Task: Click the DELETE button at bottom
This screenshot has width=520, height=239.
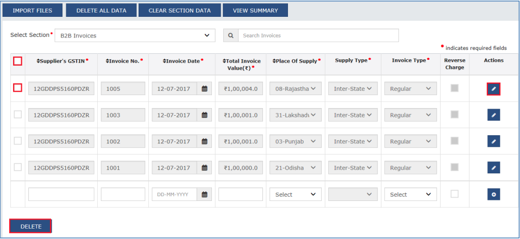Action: 30,226
